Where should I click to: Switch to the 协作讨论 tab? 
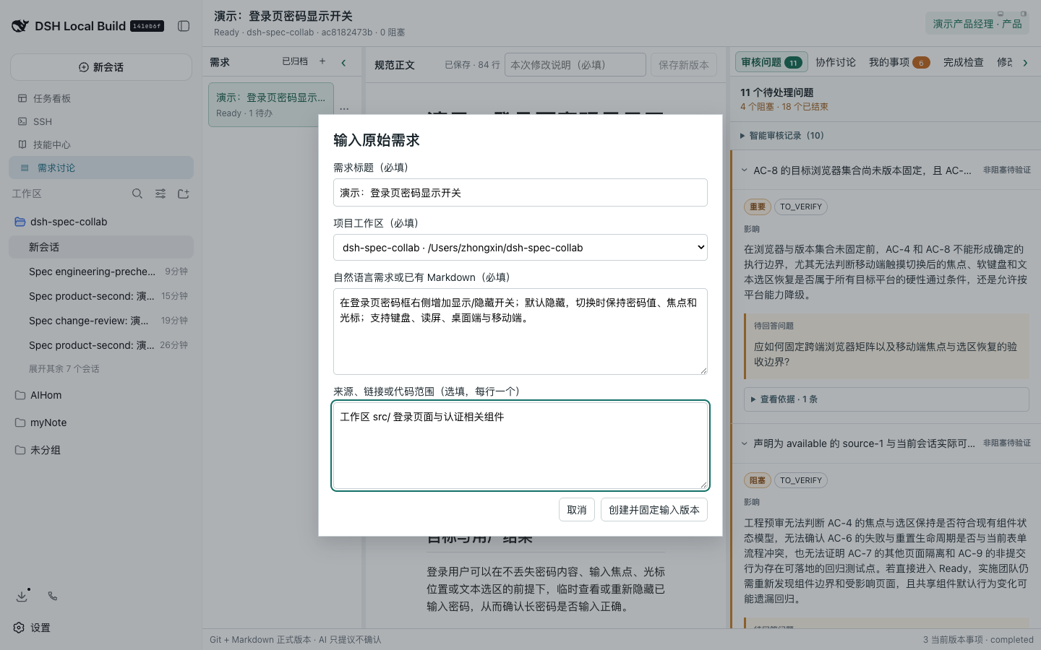tap(836, 63)
